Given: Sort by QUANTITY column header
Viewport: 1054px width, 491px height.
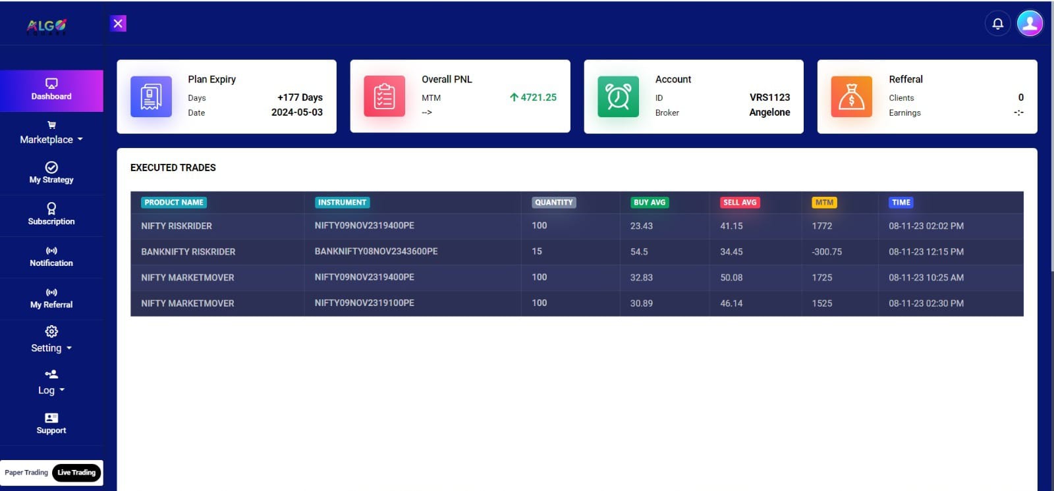Looking at the screenshot, I should coord(554,203).
